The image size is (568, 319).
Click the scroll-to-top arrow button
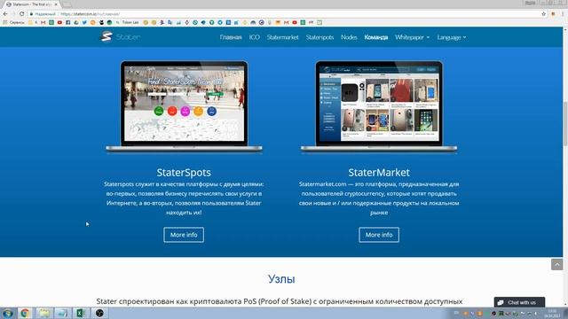(x=557, y=264)
